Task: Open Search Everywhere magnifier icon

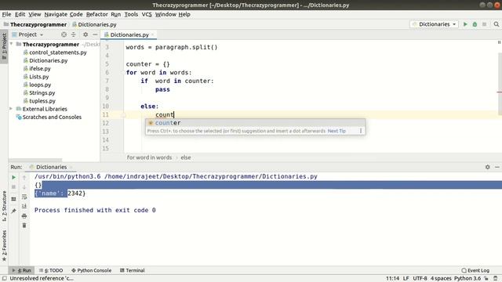Action: pos(497,24)
